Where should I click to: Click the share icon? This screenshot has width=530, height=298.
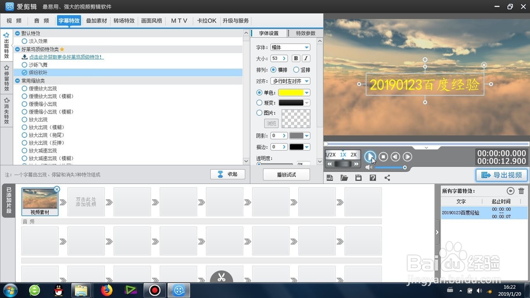387,178
